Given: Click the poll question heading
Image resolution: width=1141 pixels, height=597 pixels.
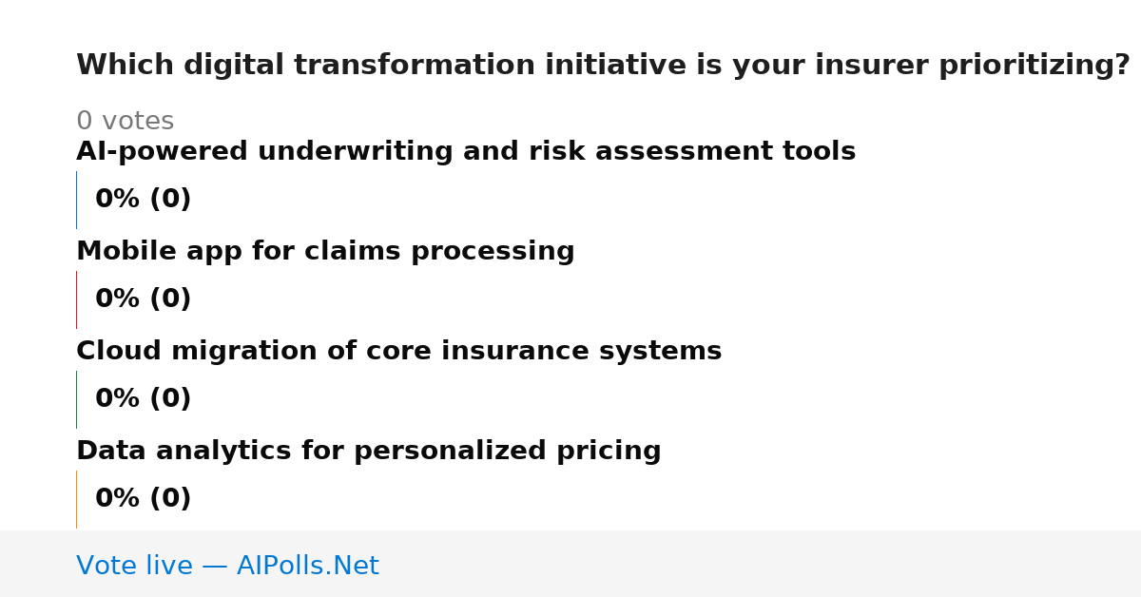Looking at the screenshot, I should point(603,66).
